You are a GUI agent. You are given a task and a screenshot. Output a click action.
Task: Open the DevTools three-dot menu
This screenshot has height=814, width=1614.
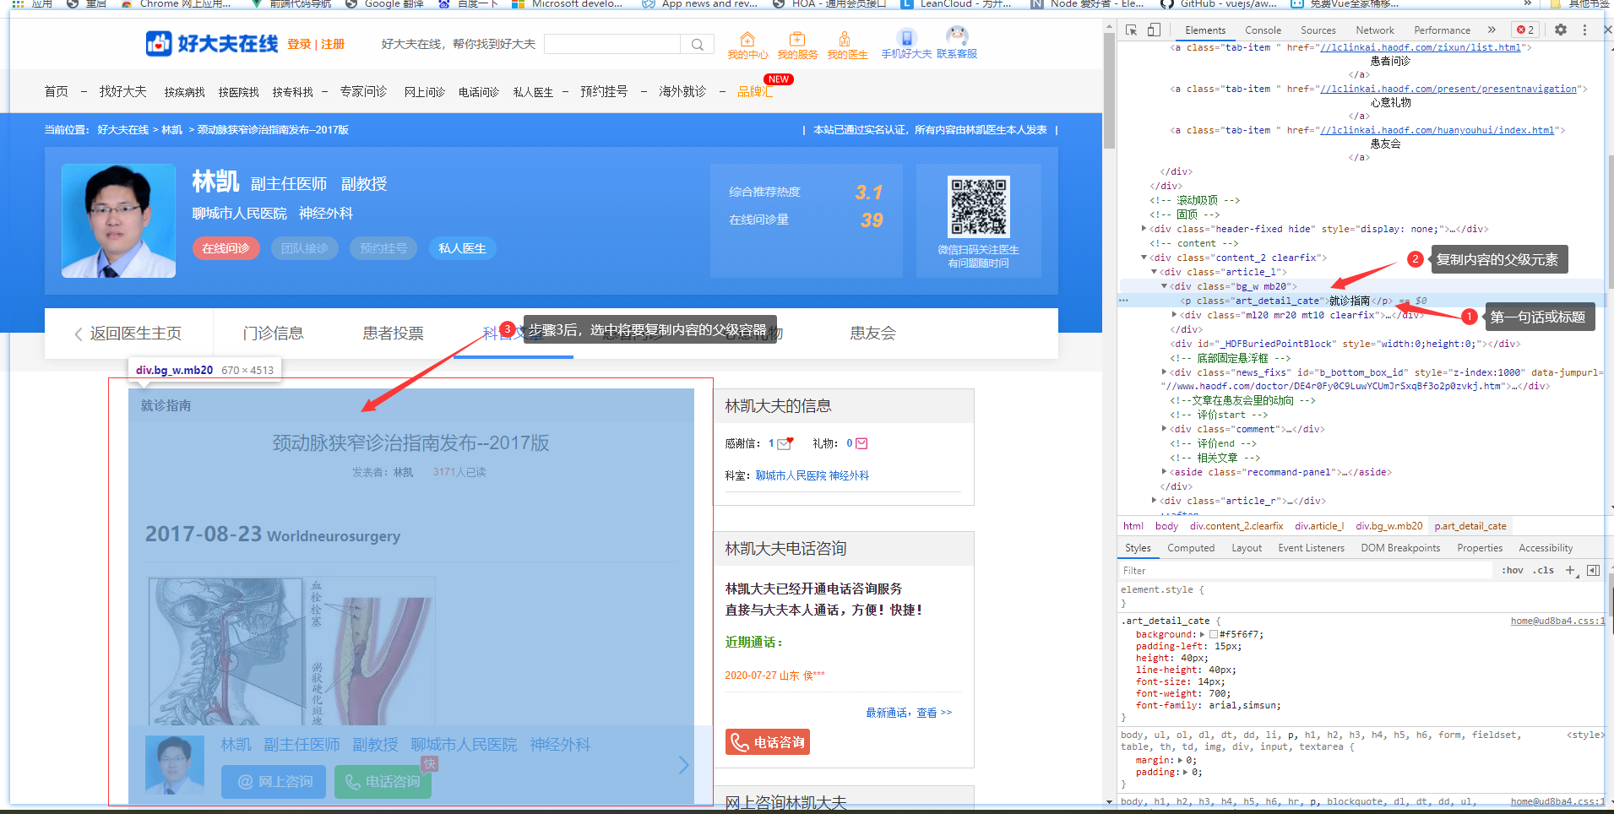point(1584,30)
